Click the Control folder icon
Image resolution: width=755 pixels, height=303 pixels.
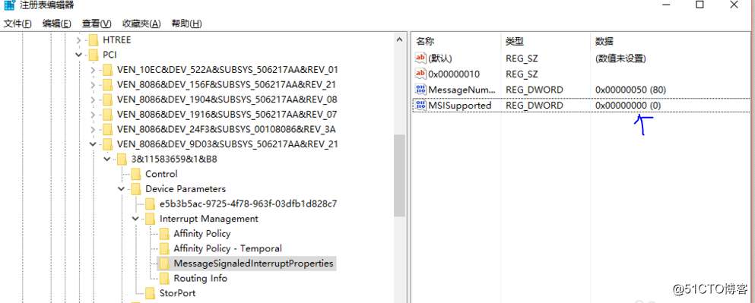click(x=136, y=174)
